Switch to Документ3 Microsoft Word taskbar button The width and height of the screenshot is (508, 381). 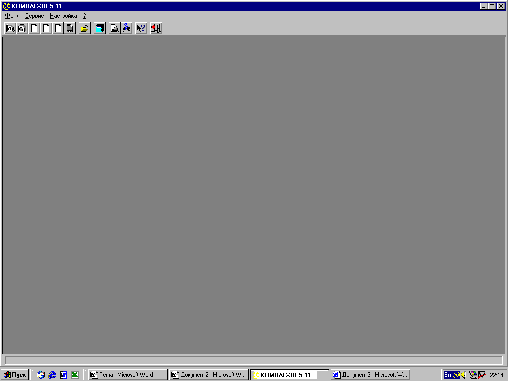370,375
